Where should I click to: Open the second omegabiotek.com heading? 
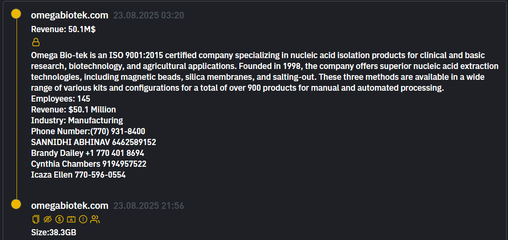[69, 206]
